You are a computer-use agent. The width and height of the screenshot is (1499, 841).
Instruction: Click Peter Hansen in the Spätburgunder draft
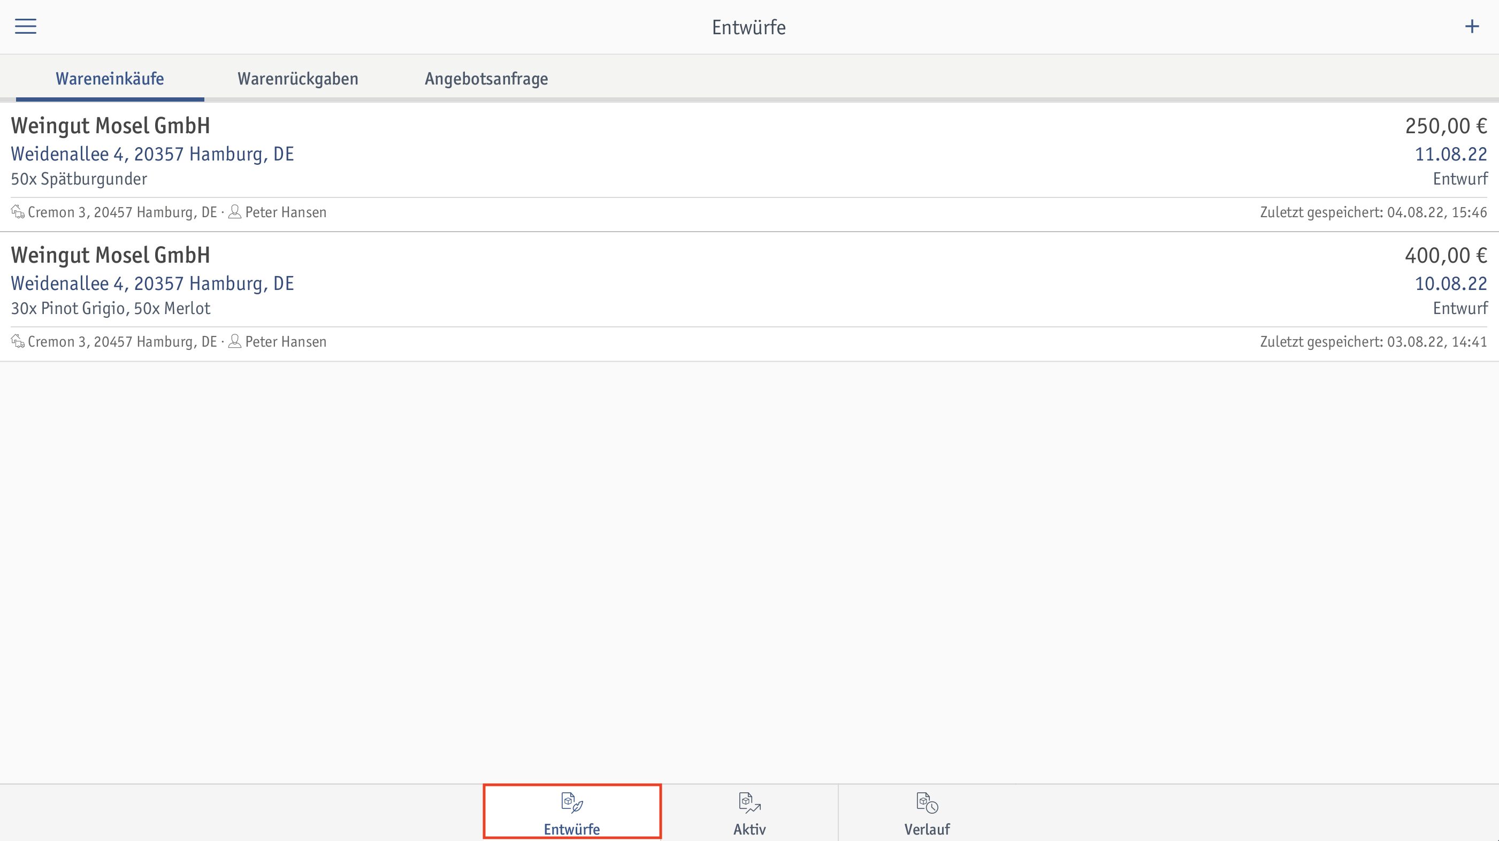point(286,212)
